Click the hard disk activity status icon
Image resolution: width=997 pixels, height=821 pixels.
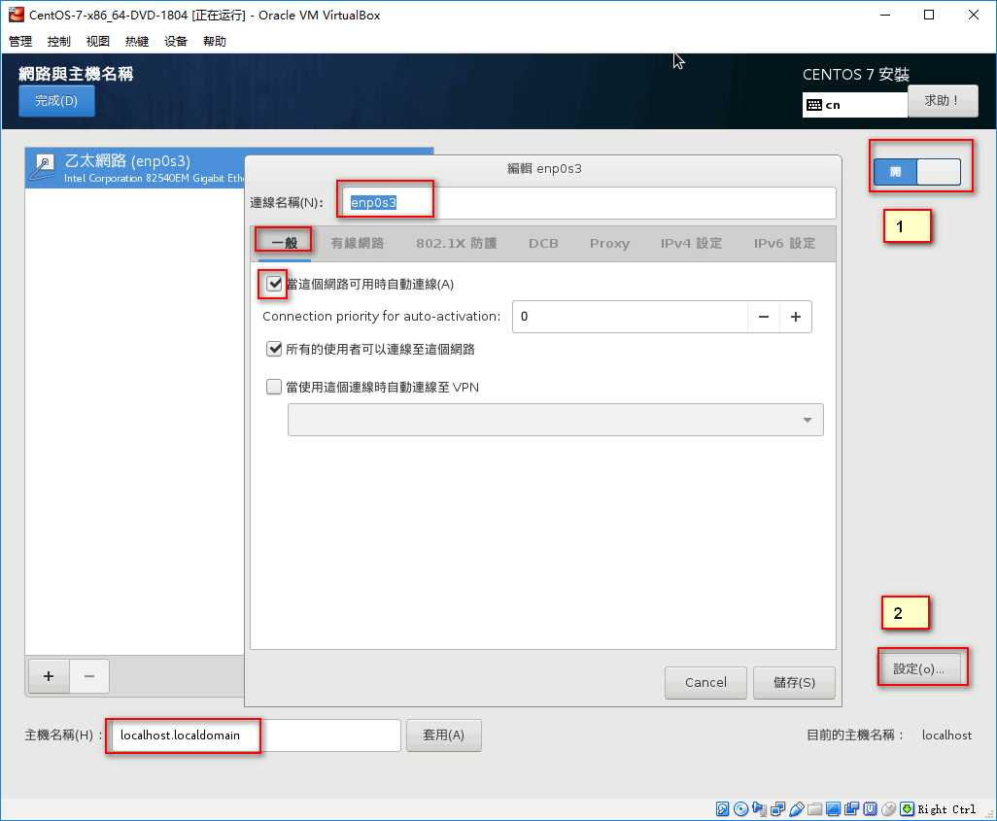[722, 809]
